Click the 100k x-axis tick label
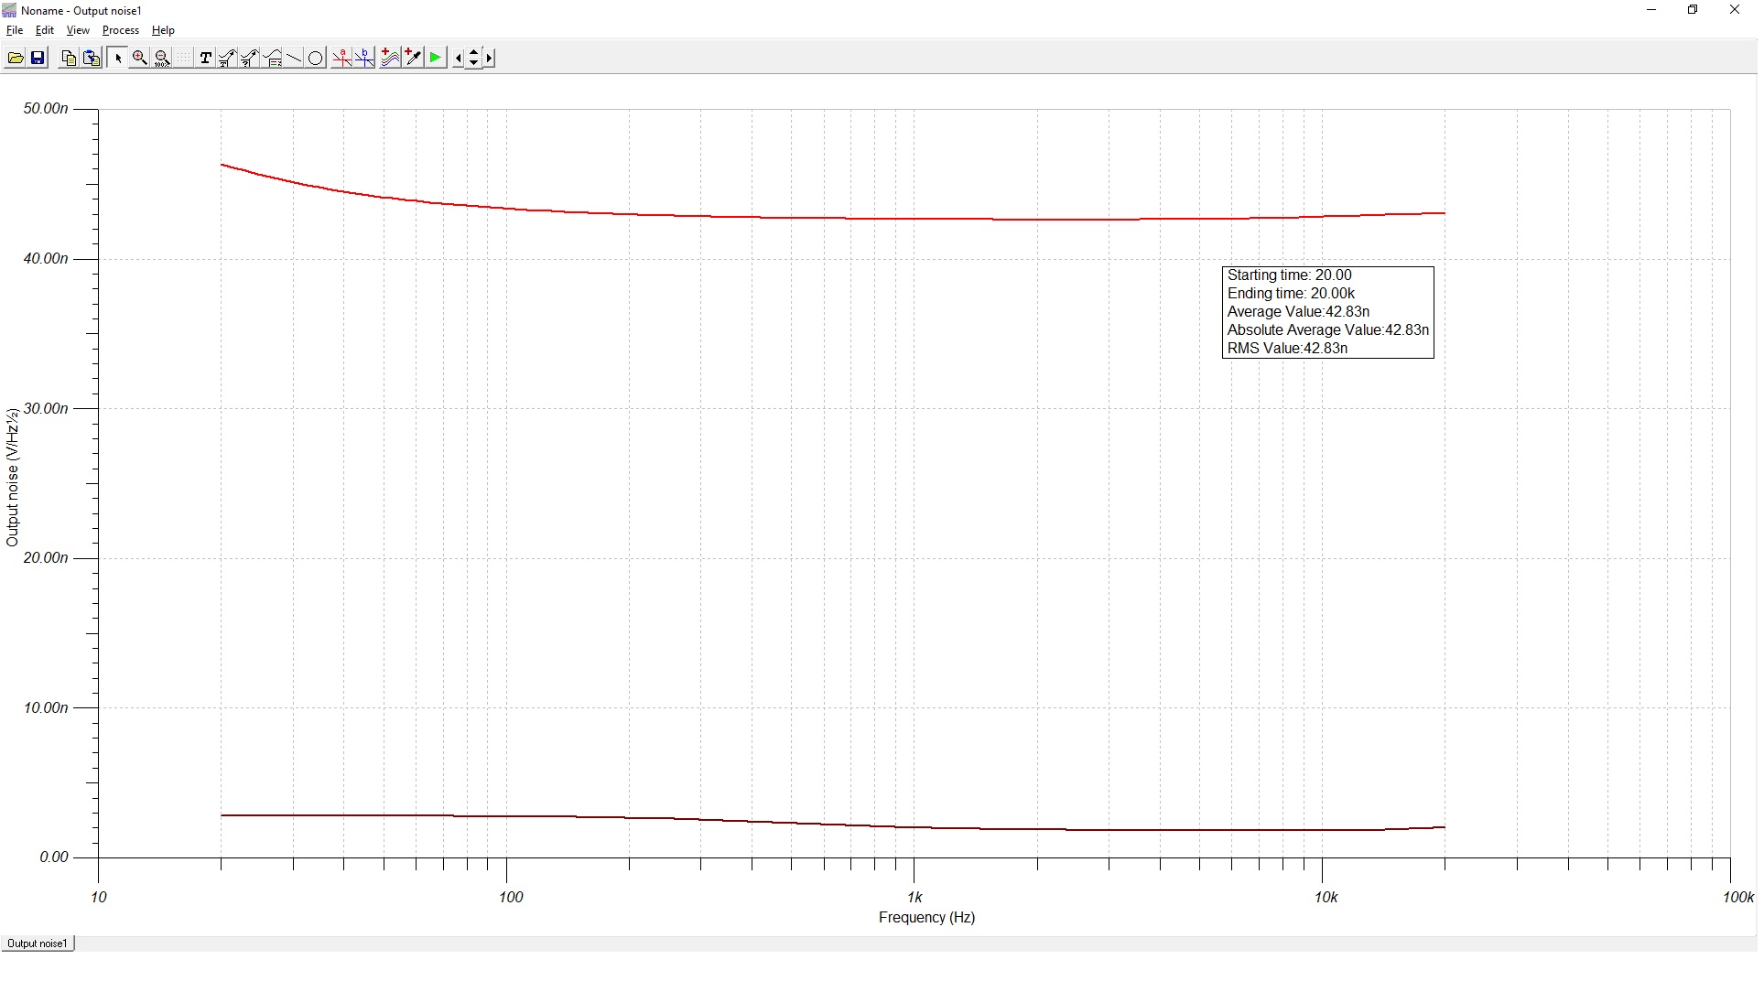Viewport: 1764px width, 992px height. tap(1737, 898)
